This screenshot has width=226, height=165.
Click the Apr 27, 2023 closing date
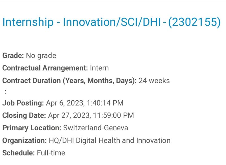[x=91, y=115]
